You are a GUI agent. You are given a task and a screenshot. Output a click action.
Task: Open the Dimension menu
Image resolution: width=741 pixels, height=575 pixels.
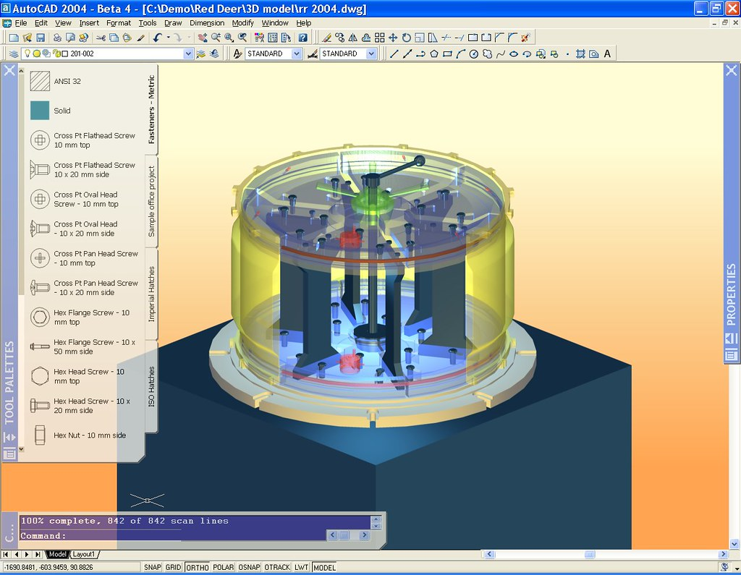point(207,22)
